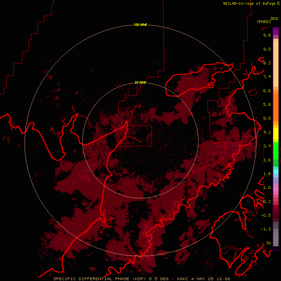Click the 12:08 timestamp
The image size is (281, 281).
[x=224, y=279]
